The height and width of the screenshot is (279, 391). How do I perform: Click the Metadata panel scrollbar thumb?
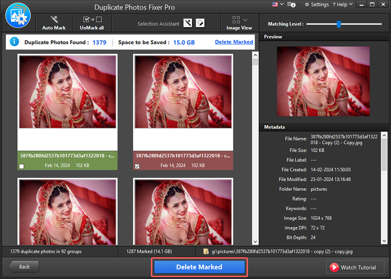384,155
